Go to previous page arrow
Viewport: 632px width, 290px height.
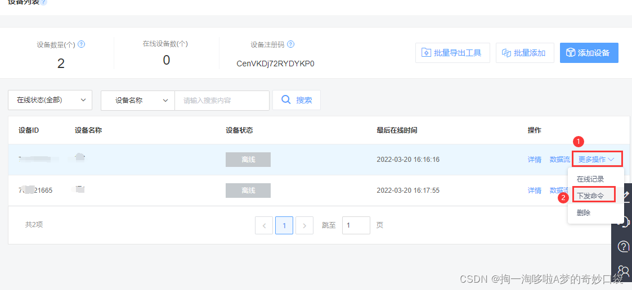(264, 225)
